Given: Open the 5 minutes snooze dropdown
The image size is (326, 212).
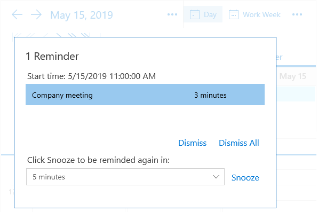Looking at the screenshot, I should pos(125,177).
